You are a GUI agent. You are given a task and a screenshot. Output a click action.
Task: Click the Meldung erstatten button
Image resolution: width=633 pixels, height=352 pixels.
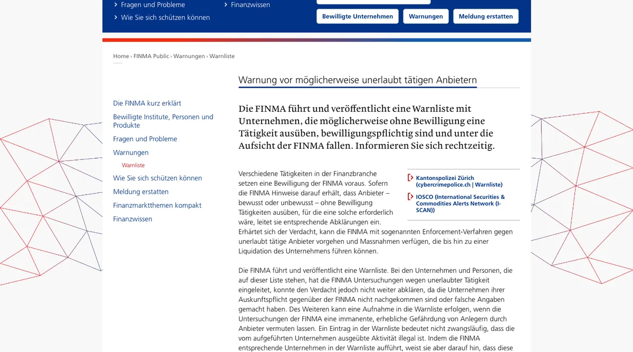pos(486,16)
